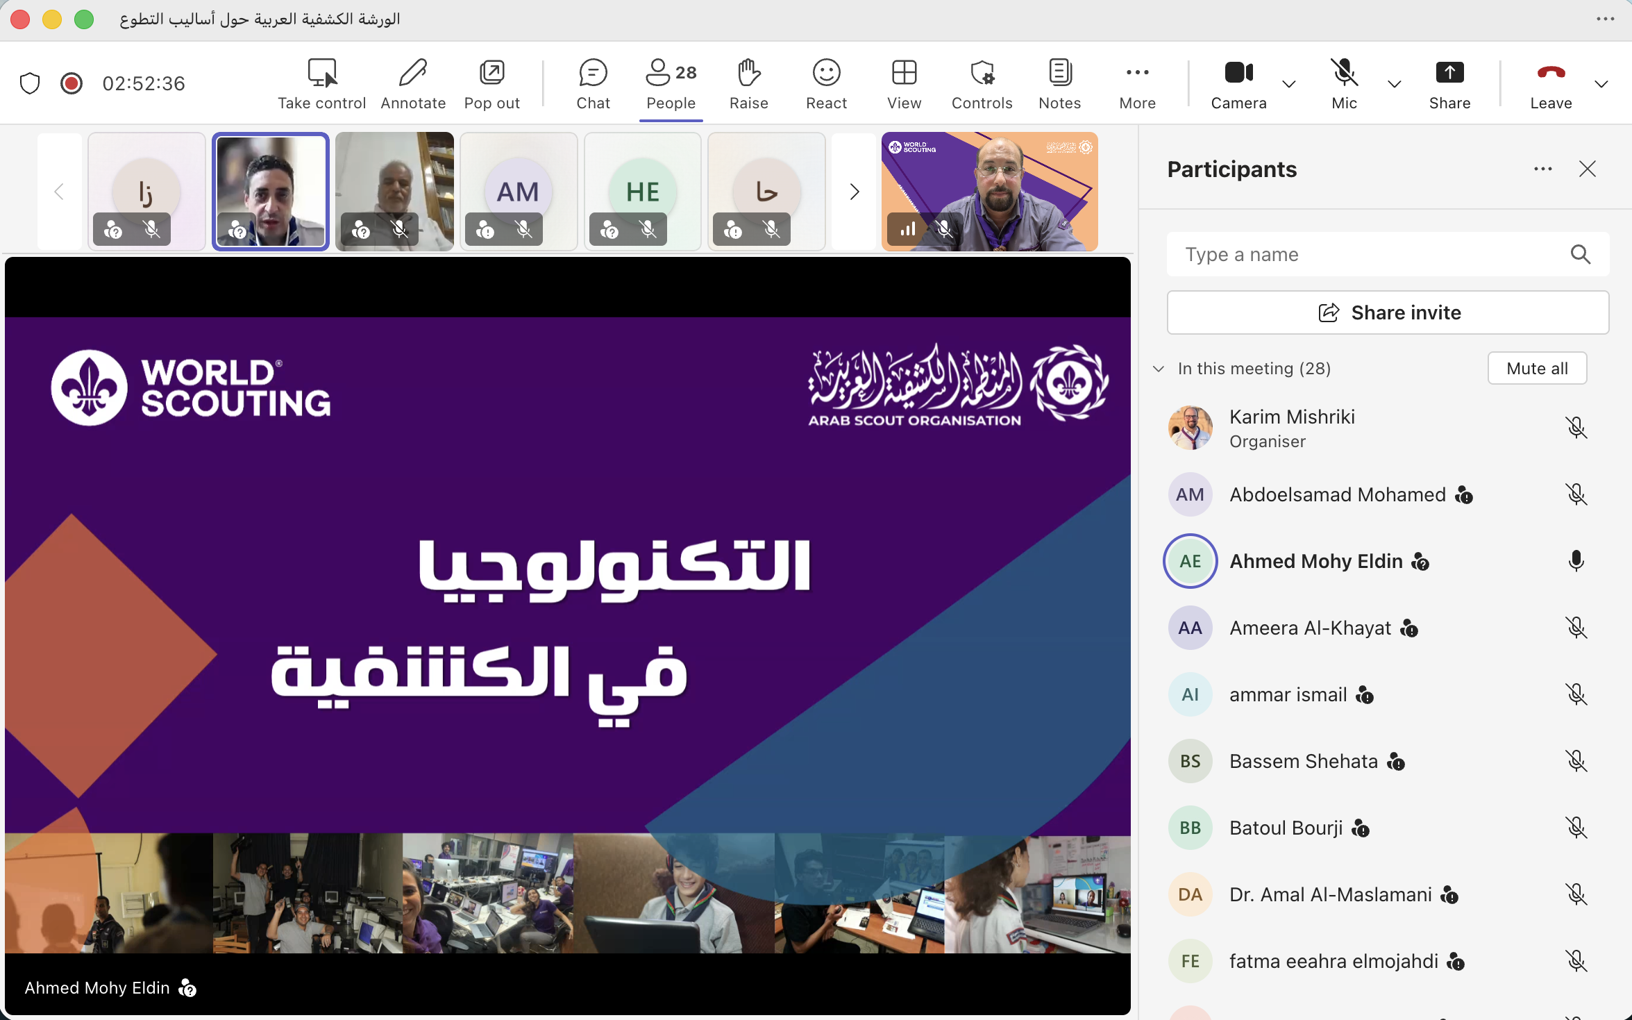This screenshot has width=1632, height=1020.
Task: Open the React emoji menu
Action: 826,84
